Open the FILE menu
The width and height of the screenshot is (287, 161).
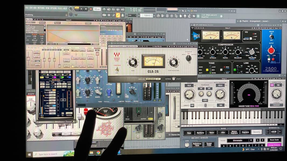click(27, 8)
